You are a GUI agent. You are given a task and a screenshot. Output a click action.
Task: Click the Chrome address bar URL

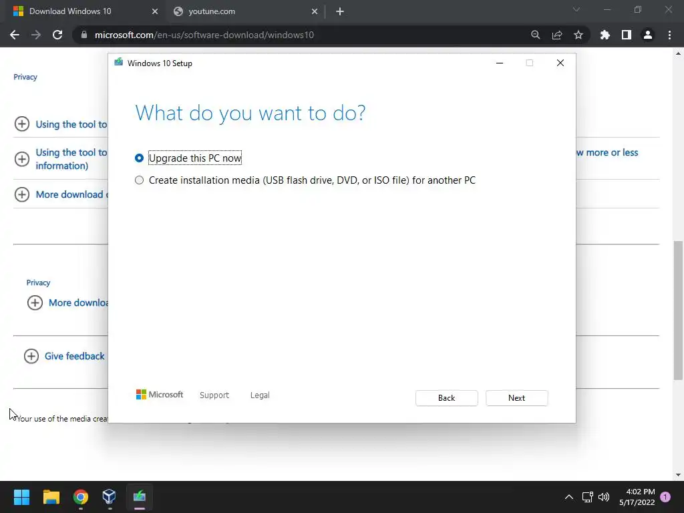point(204,35)
